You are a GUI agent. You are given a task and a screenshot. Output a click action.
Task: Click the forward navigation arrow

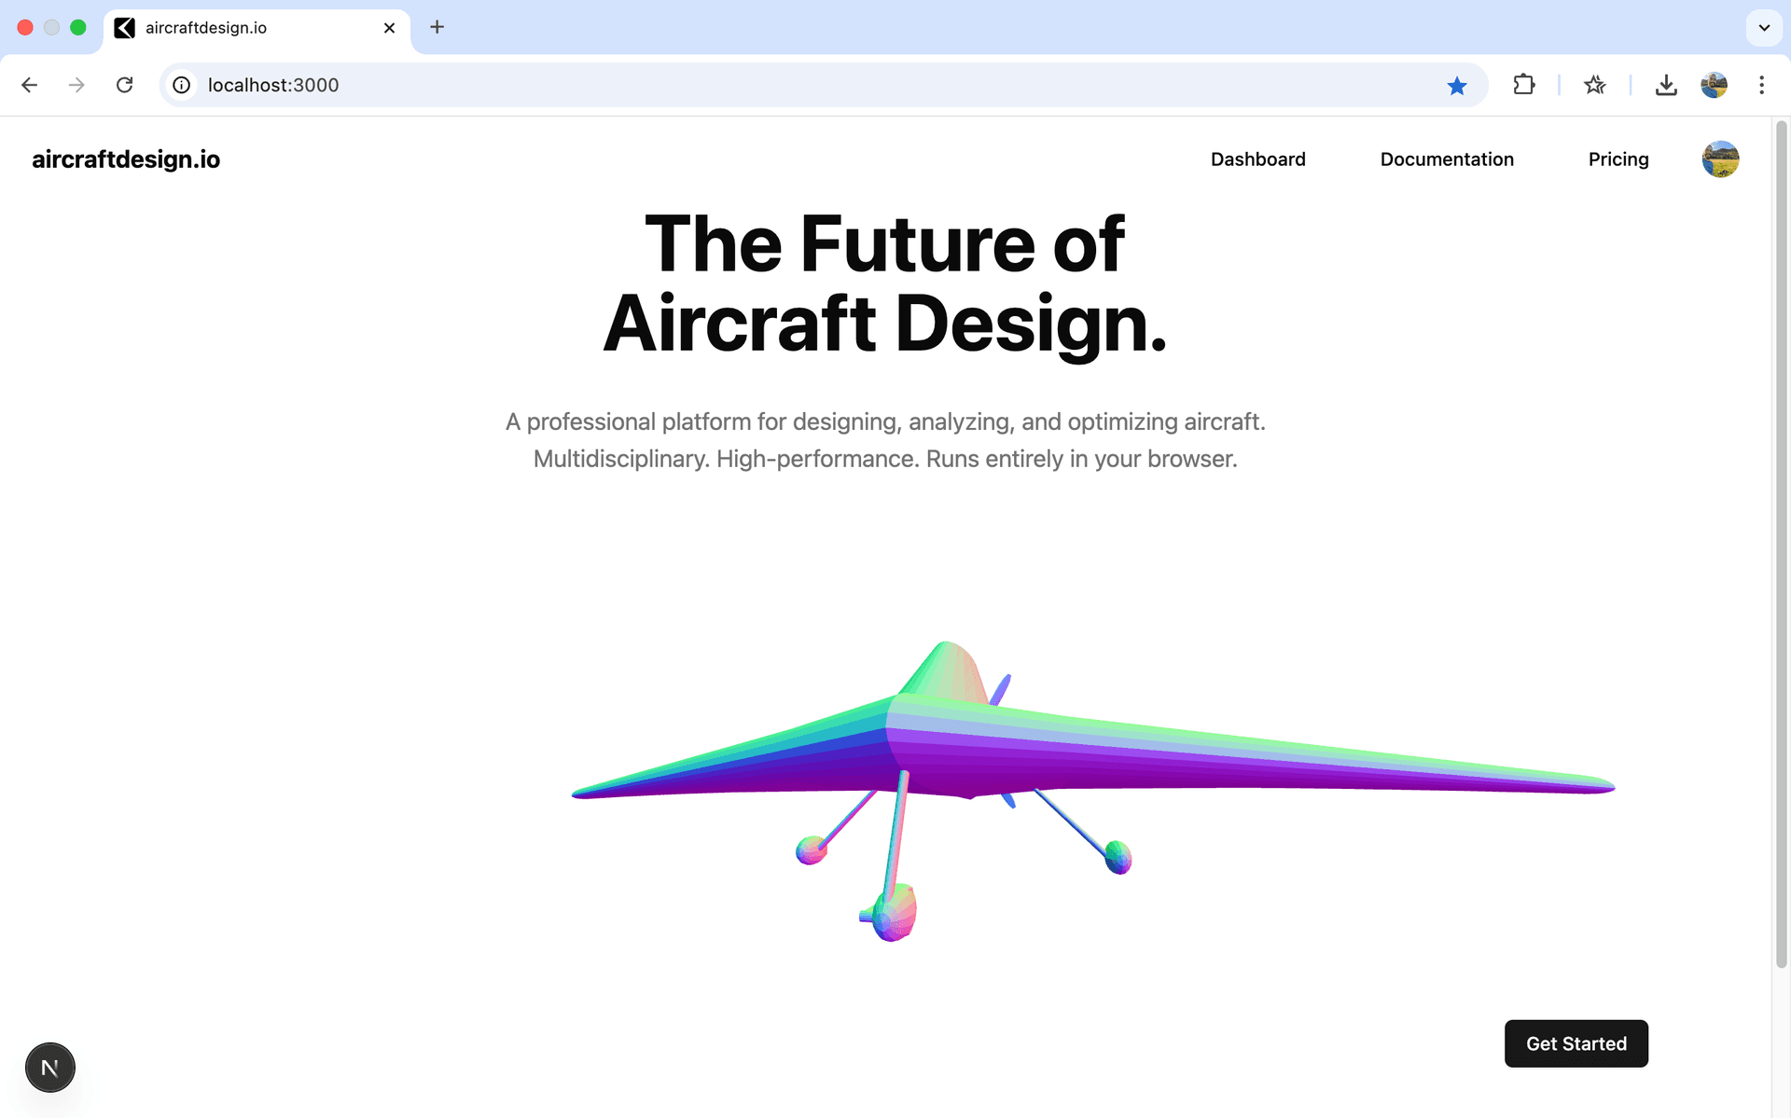click(76, 85)
